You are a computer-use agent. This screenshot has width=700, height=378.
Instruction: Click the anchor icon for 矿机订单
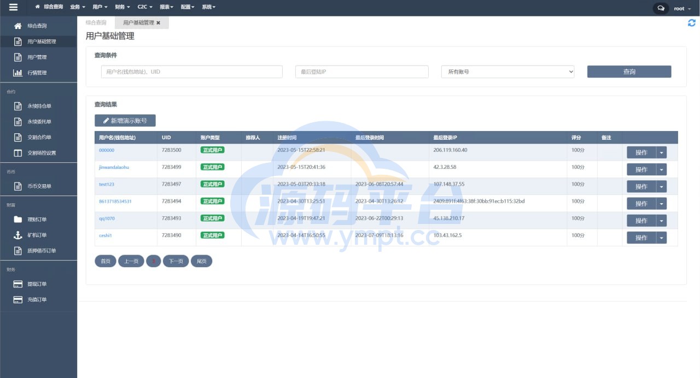click(18, 235)
